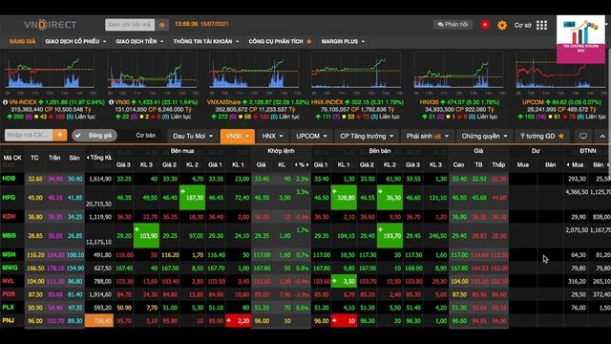611x344 pixels.
Task: Open the VN30 dropdown tab
Action: 238,136
